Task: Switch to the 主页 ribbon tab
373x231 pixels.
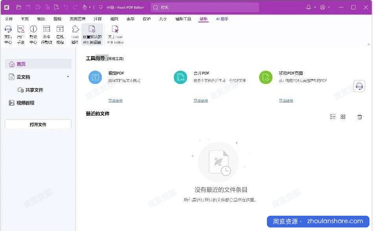Action: [25, 19]
